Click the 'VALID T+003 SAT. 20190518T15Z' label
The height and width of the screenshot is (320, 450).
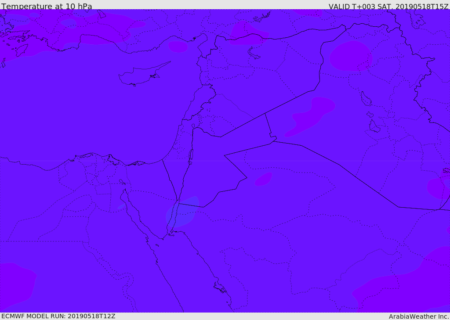pyautogui.click(x=388, y=6)
